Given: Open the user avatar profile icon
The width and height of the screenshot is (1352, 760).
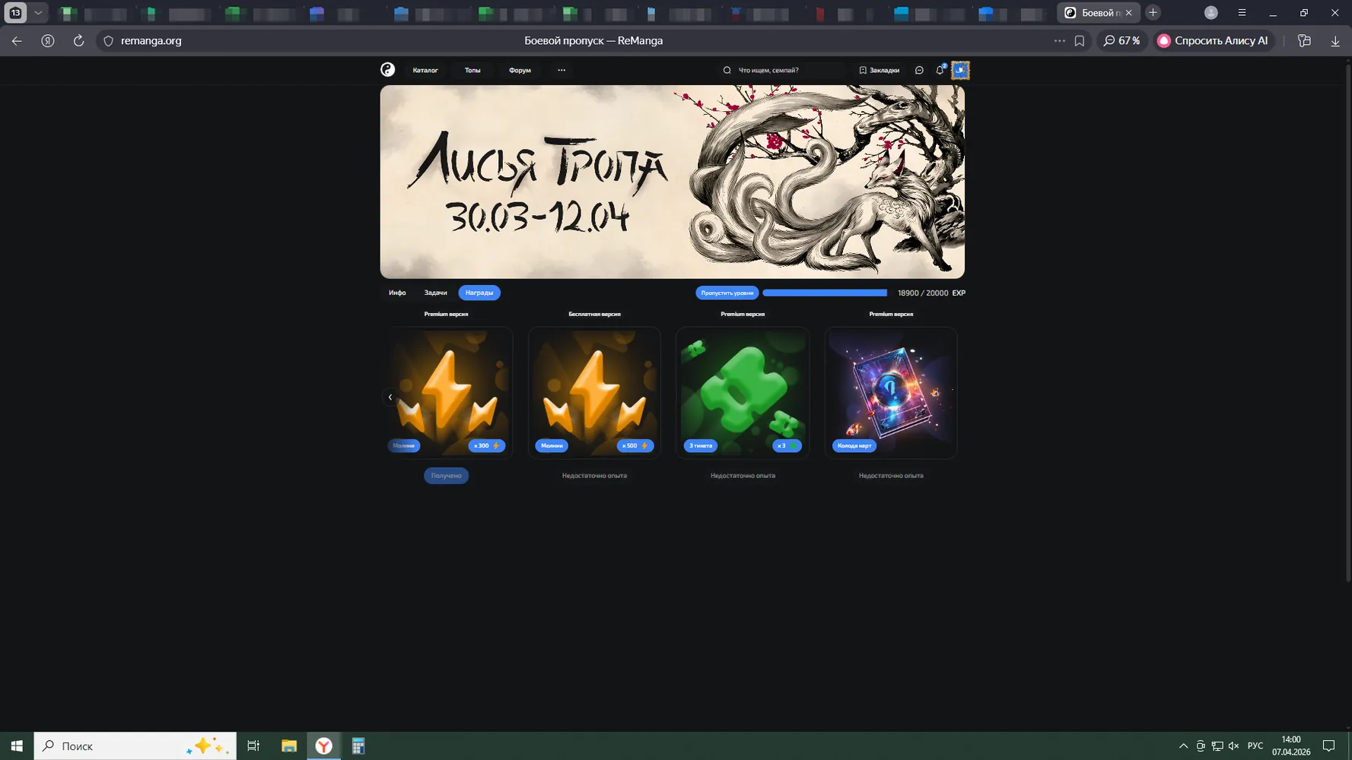Looking at the screenshot, I should [x=960, y=70].
